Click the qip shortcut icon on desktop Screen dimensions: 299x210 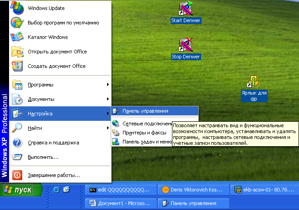point(253,81)
